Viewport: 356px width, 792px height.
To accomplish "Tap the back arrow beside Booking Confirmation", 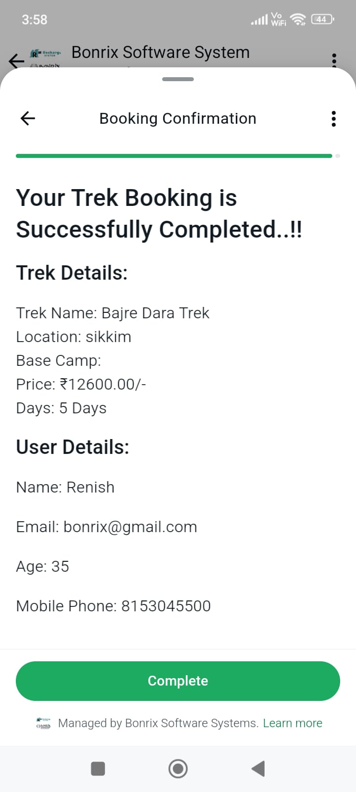I will point(28,118).
